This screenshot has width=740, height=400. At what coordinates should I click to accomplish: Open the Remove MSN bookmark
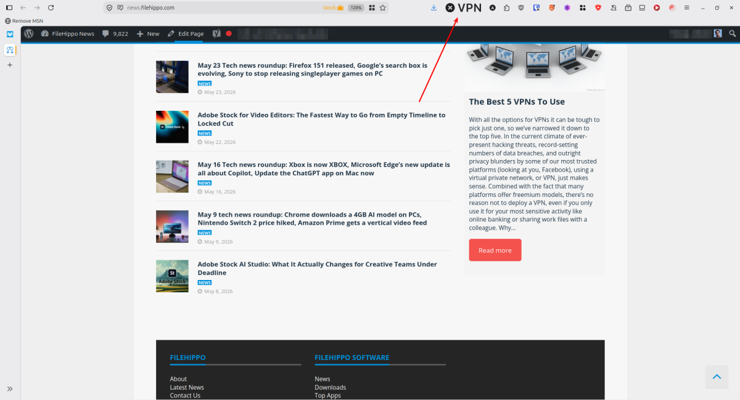click(x=24, y=20)
